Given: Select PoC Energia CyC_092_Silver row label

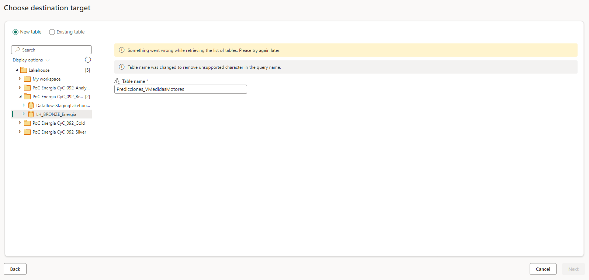Looking at the screenshot, I should pyautogui.click(x=59, y=132).
